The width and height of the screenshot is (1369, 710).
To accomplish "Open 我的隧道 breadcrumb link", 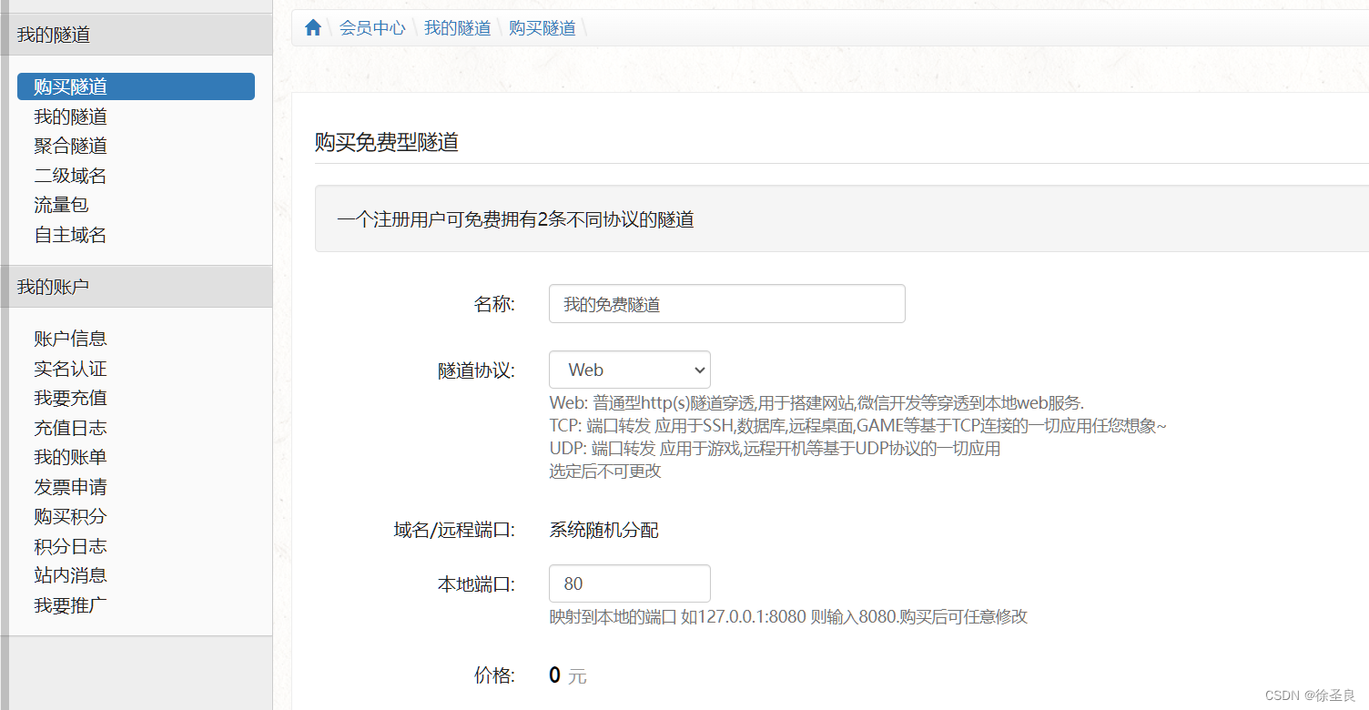I will (458, 28).
